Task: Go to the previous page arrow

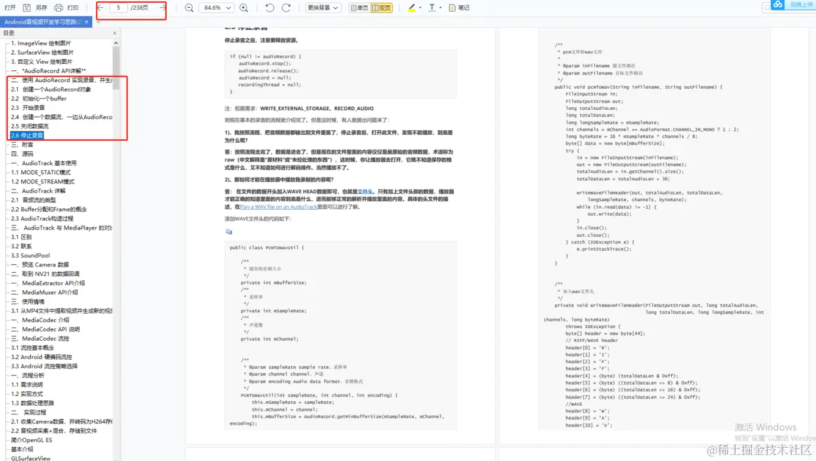Action: point(101,8)
